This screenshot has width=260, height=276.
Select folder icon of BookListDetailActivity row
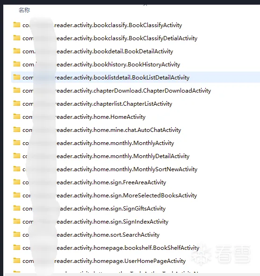click(17, 77)
